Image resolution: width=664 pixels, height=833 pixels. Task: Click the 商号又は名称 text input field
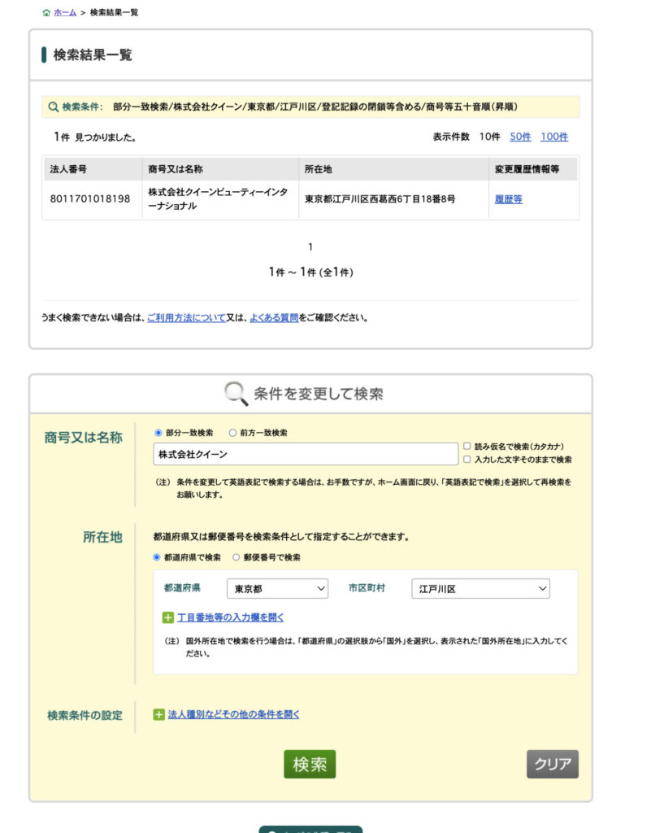(306, 454)
